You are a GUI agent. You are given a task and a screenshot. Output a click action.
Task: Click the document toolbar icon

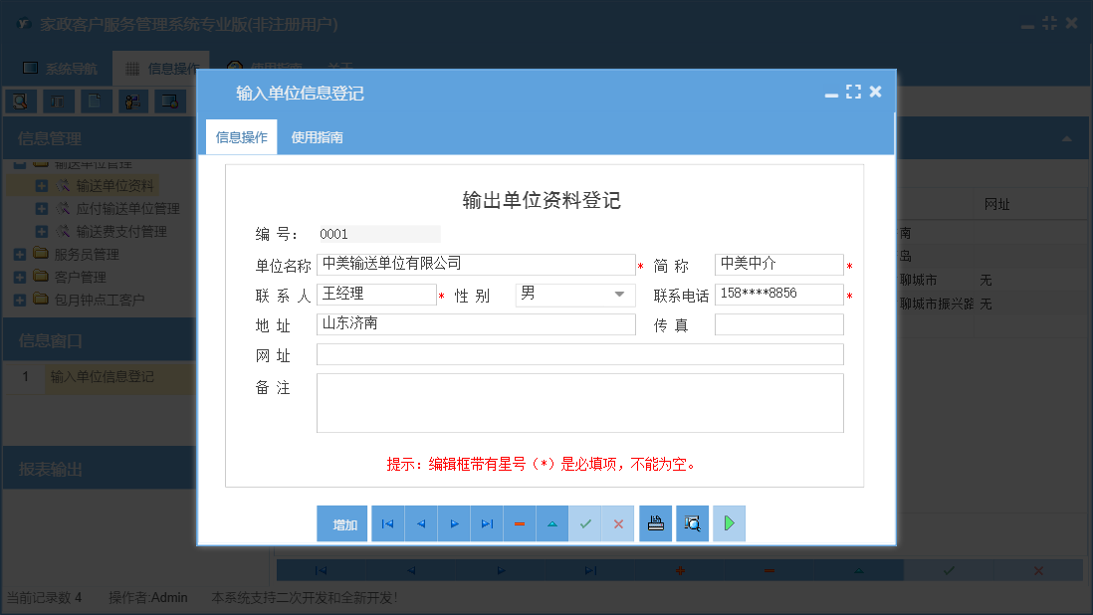pos(96,101)
